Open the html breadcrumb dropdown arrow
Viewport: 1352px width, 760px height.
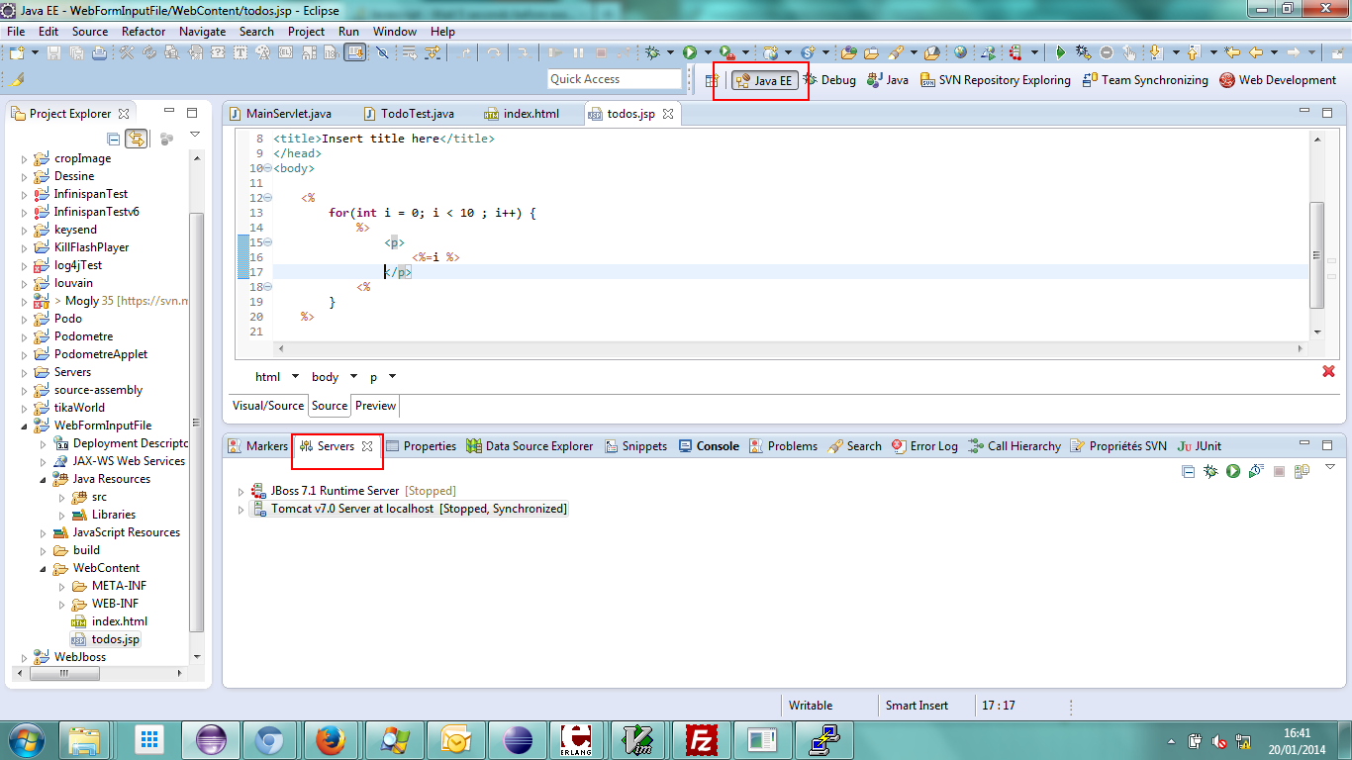coord(295,377)
